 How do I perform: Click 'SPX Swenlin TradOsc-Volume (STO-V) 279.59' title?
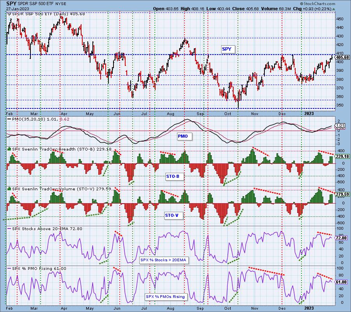point(62,189)
